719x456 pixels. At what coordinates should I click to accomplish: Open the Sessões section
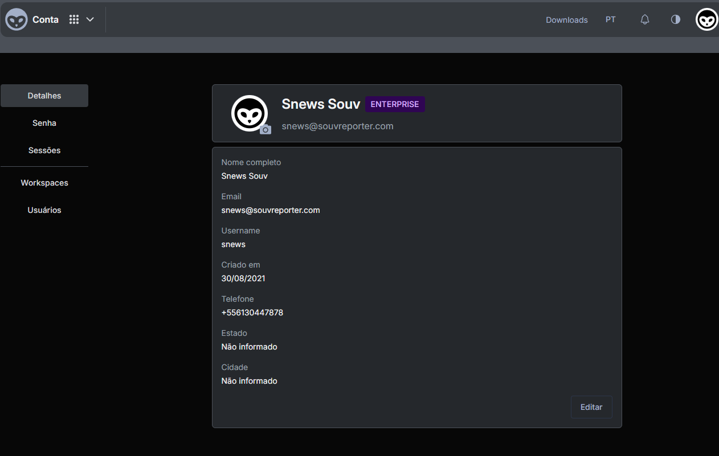pos(44,150)
